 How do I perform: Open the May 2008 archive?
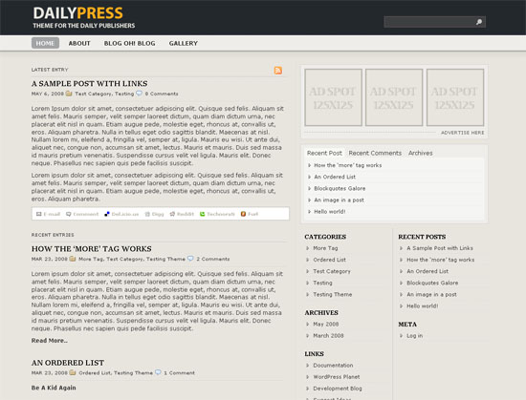click(326, 324)
